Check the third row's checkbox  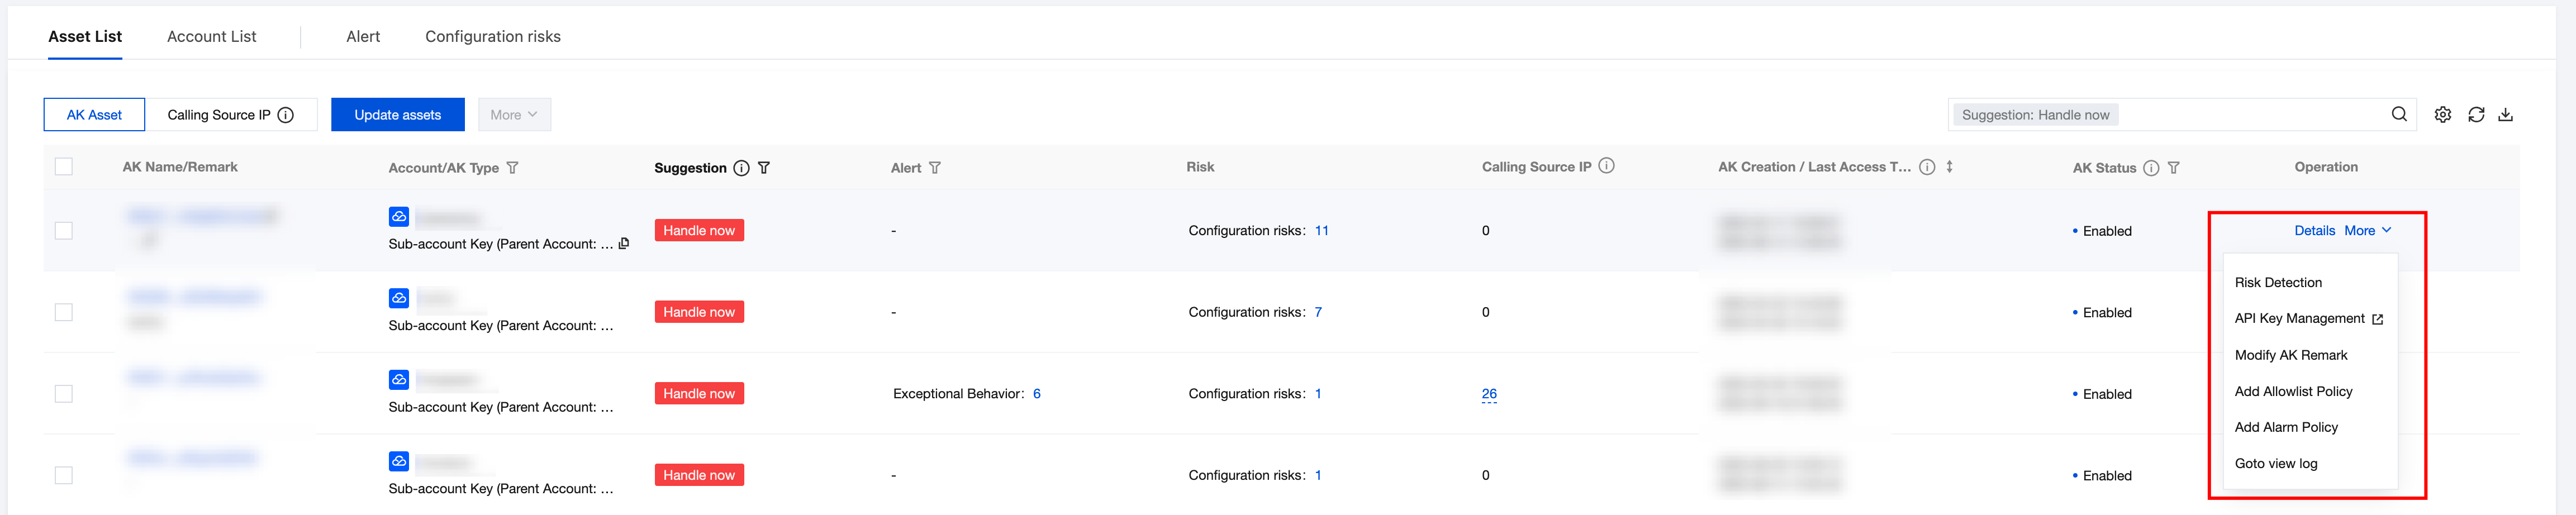[64, 394]
